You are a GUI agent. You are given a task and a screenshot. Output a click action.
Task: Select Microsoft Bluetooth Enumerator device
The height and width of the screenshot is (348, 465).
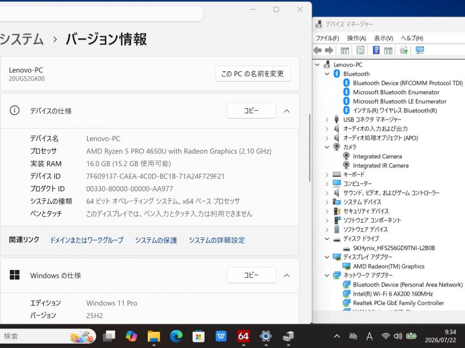point(396,92)
